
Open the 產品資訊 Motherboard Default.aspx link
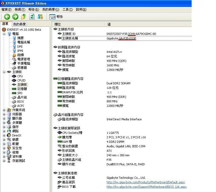[x=146, y=182]
